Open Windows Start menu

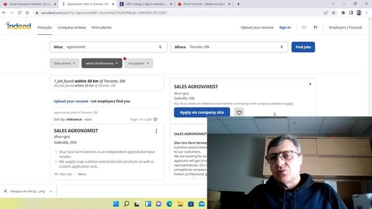[x=116, y=204]
